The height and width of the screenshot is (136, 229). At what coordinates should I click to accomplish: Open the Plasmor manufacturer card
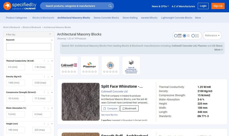click(90, 65)
